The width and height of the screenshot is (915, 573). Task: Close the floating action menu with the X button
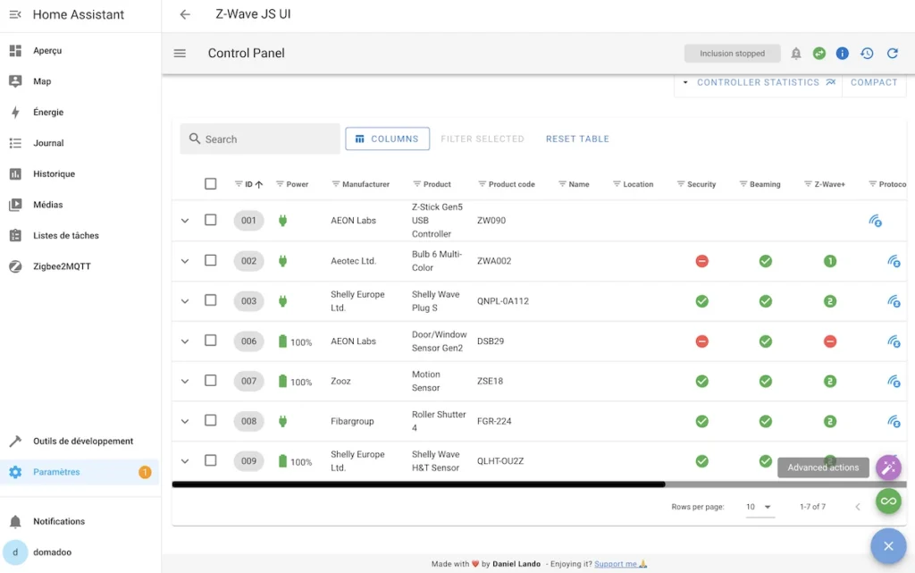[888, 546]
